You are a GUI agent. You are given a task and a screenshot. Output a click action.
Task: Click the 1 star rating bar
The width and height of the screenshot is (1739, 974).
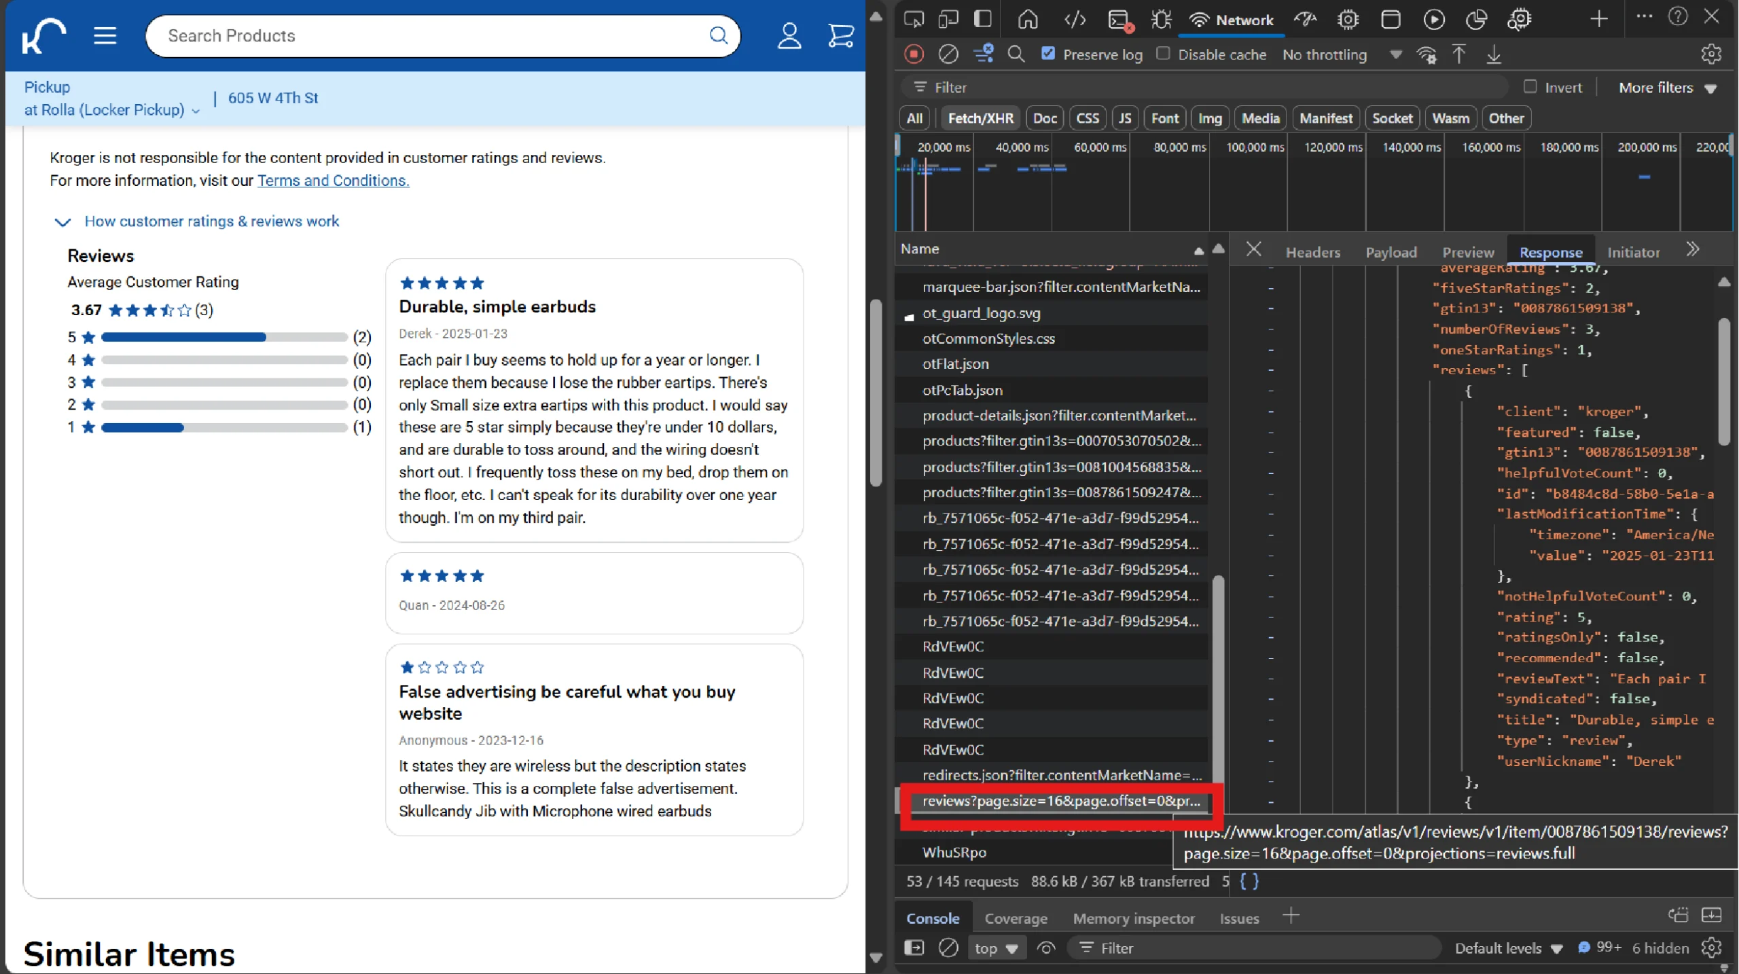click(224, 427)
